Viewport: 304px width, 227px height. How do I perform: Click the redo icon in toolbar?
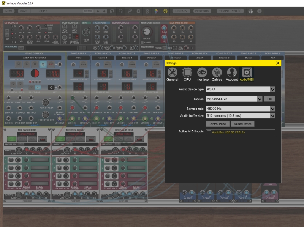120,11
